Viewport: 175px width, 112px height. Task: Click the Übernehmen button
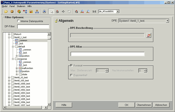[x=144, y=105]
